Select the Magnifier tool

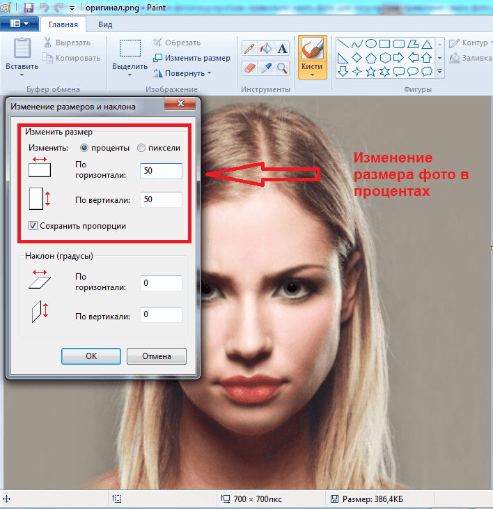282,68
